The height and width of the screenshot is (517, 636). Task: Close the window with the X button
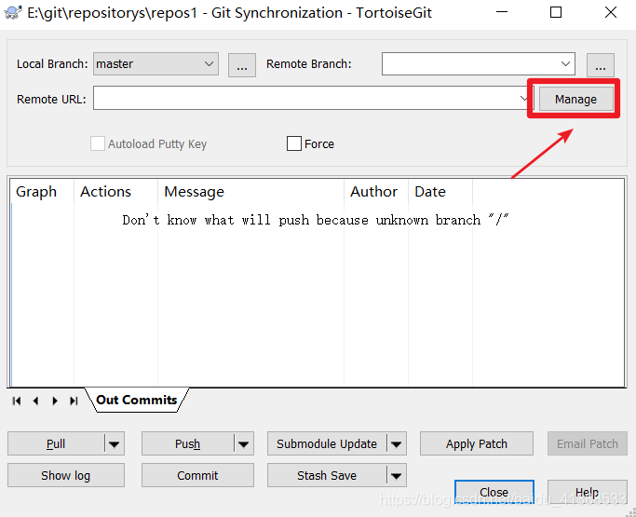611,12
